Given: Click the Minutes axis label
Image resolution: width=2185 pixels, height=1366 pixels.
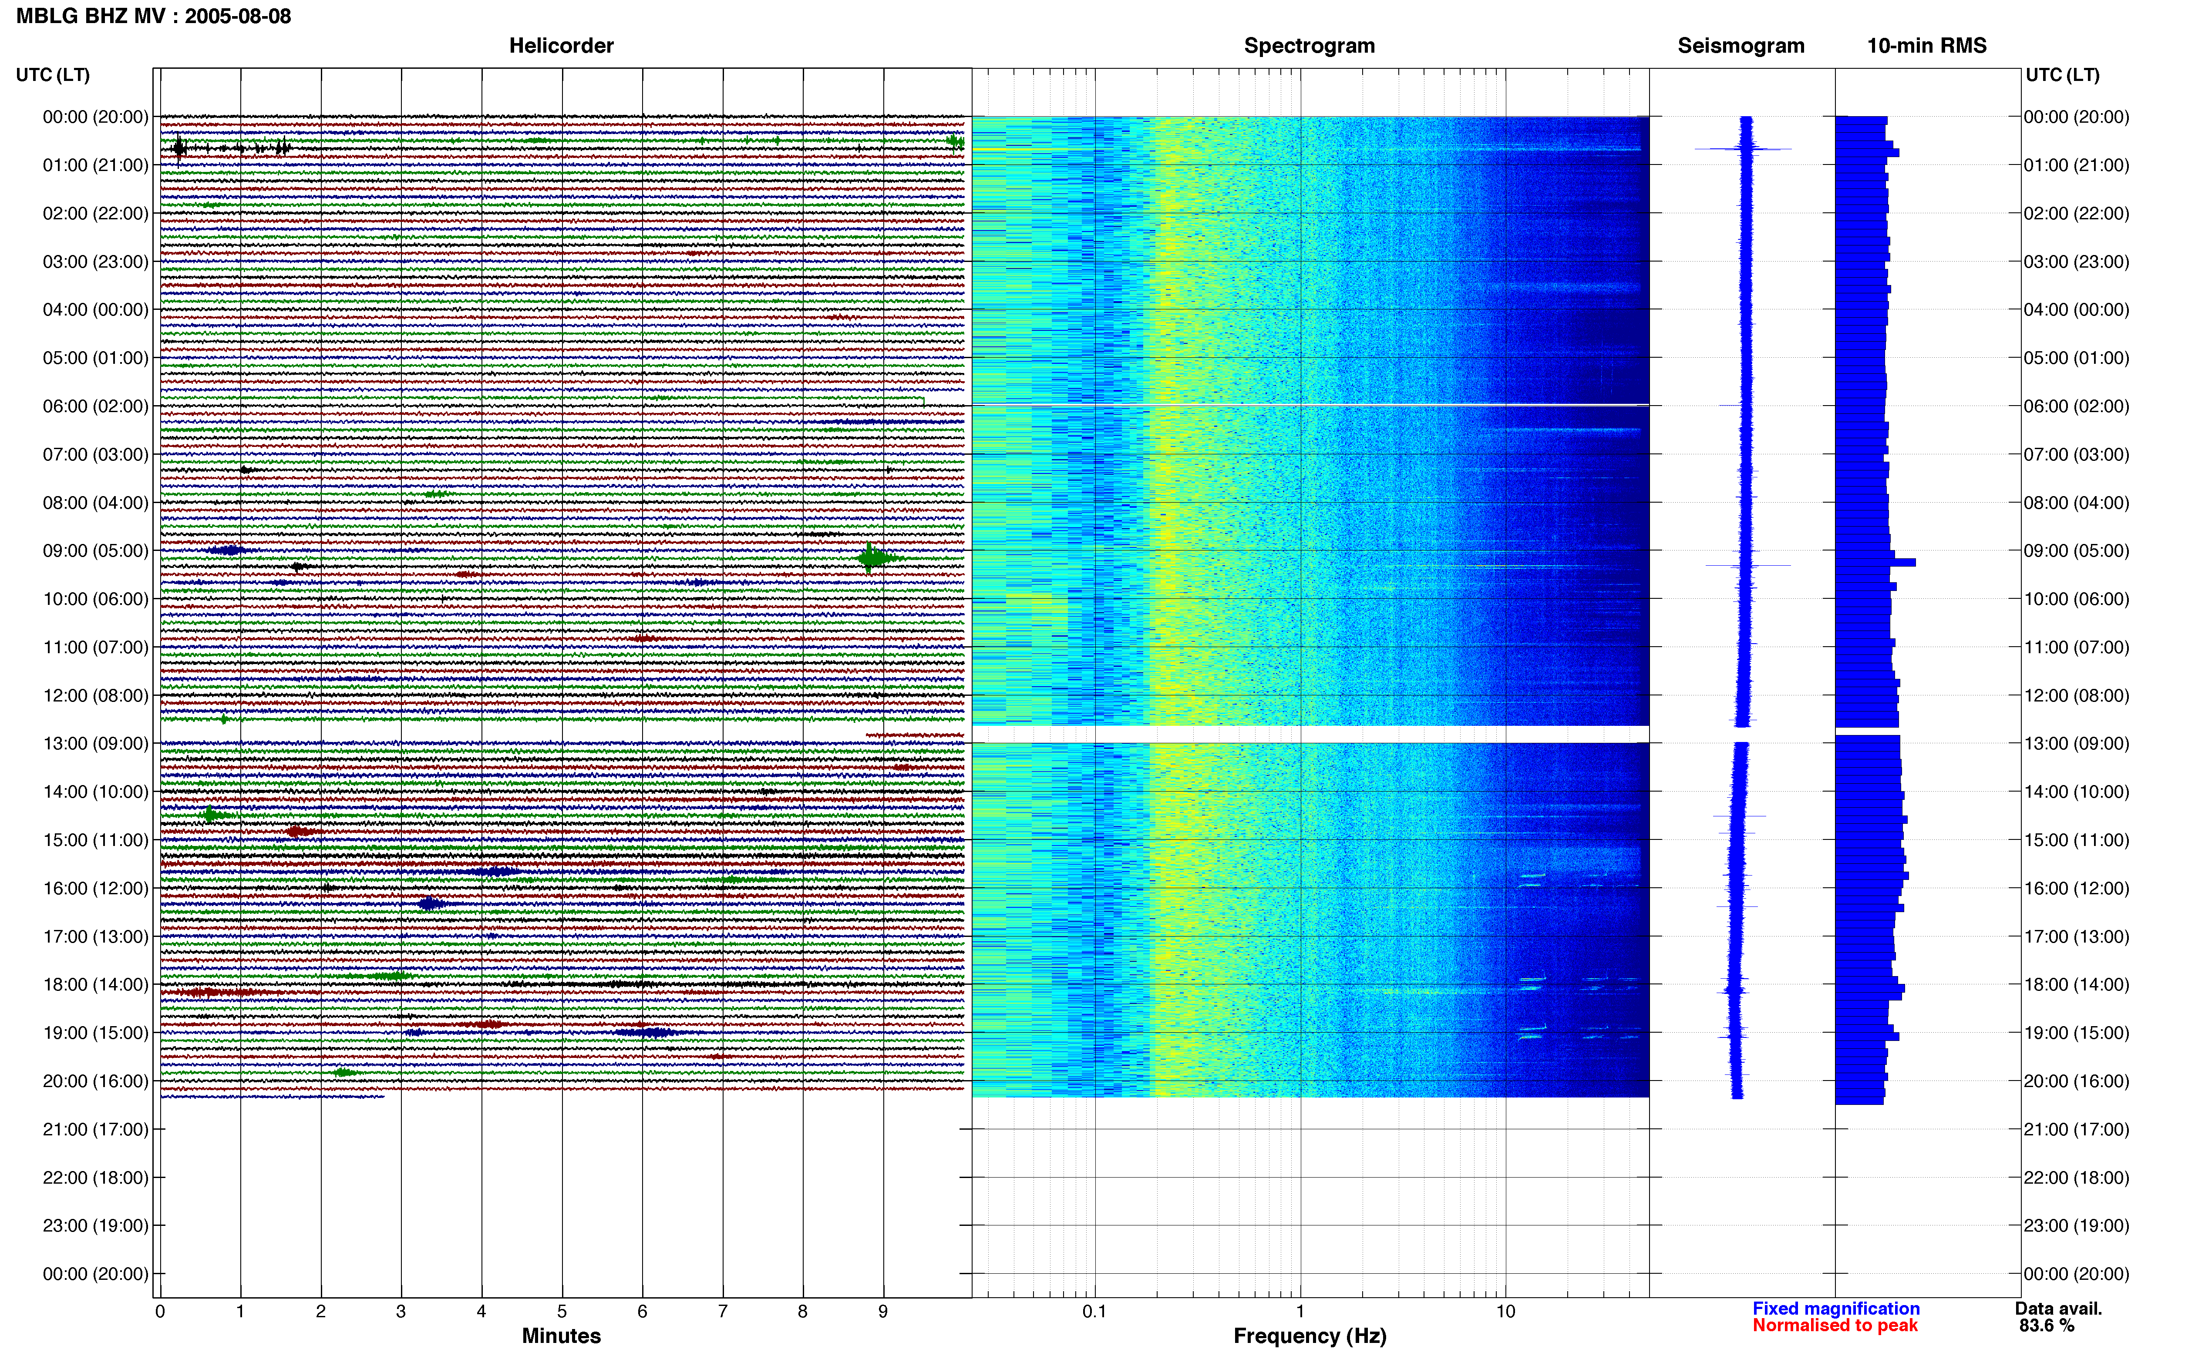Looking at the screenshot, I should click(x=561, y=1336).
